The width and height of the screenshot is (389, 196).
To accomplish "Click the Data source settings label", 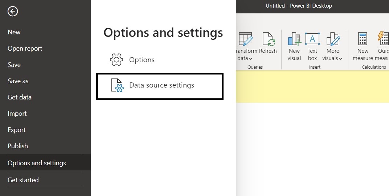I will point(161,85).
